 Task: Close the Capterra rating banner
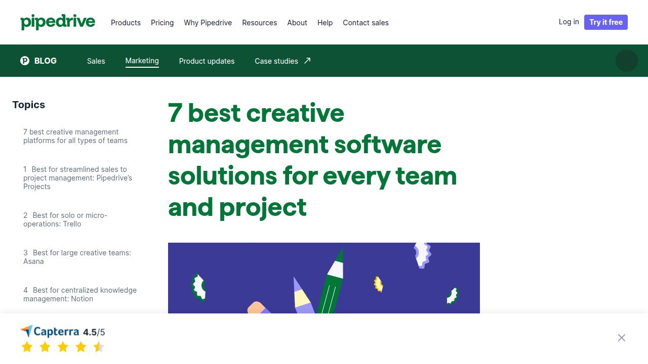(x=622, y=338)
